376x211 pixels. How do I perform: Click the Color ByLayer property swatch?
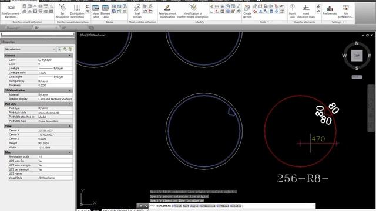click(x=40, y=60)
